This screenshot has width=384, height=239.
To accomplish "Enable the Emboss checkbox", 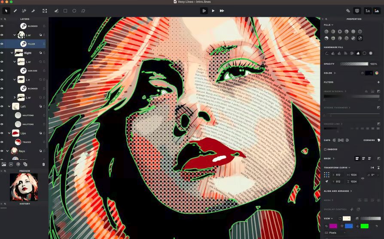I will click(325, 149).
